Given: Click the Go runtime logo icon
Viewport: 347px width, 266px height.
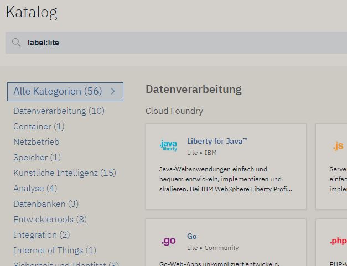Looking at the screenshot, I should tap(168, 241).
